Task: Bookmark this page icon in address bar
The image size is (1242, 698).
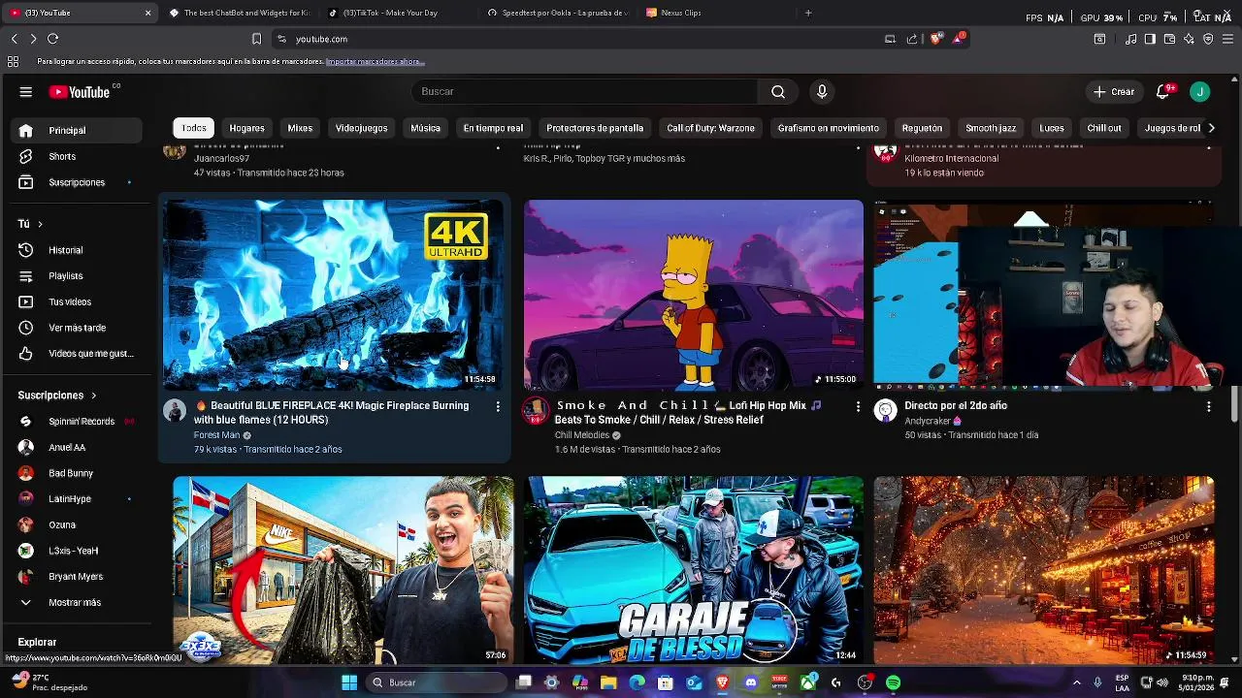Action: [x=256, y=39]
